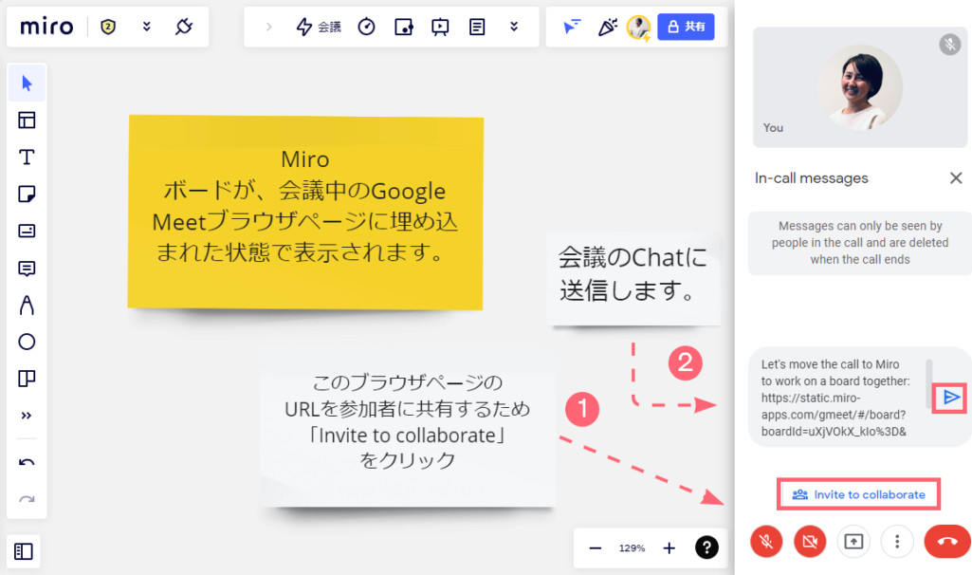The height and width of the screenshot is (575, 972).
Task: Open the Templates tool
Action: 27,120
